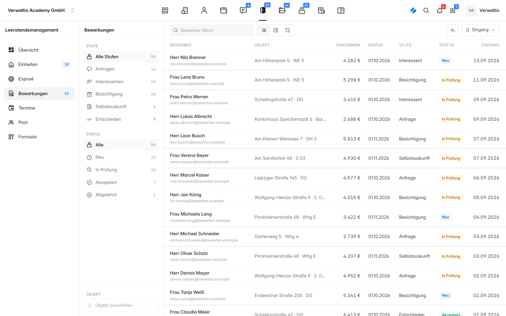506x316 pixels.
Task: Open the Eingang sort dropdown
Action: (x=480, y=30)
